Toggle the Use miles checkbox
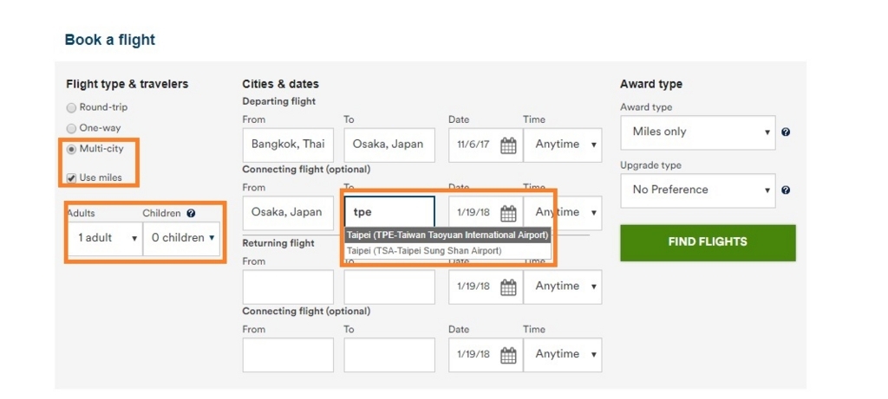Image resolution: width=888 pixels, height=399 pixels. [71, 178]
